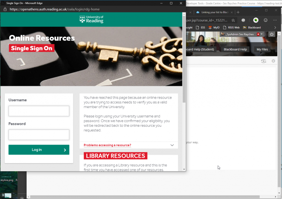The width and height of the screenshot is (282, 199).
Task: Open the SysAdmin Sev Raychev user dropdown
Action: (x=242, y=34)
